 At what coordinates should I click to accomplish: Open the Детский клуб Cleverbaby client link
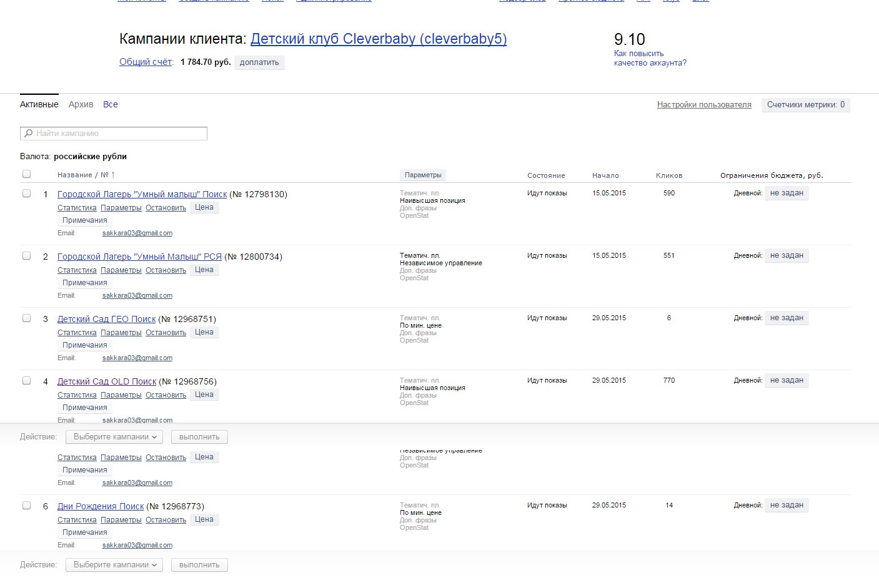coord(379,39)
